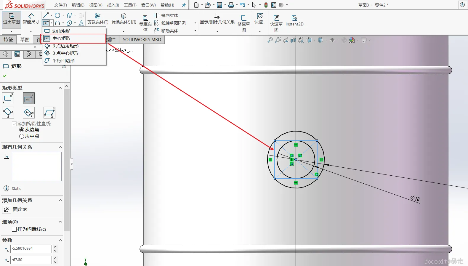Open the Options gear icon
Screen dimensions: 468x266
[281, 5]
